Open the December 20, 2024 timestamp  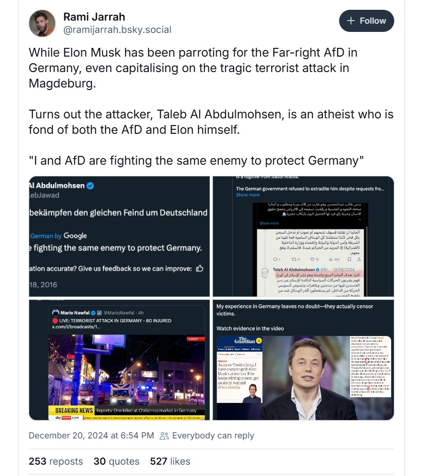pos(91,435)
